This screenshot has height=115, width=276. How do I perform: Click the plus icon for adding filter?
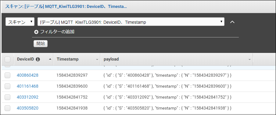pos(36,32)
